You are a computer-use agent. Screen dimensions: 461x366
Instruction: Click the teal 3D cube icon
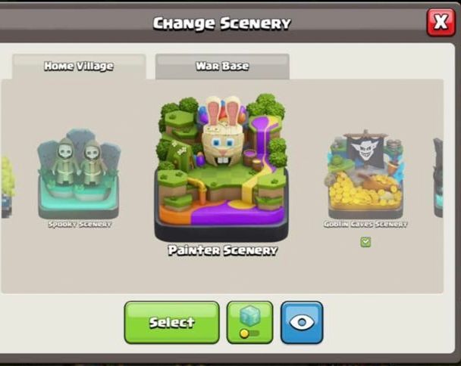click(x=250, y=316)
